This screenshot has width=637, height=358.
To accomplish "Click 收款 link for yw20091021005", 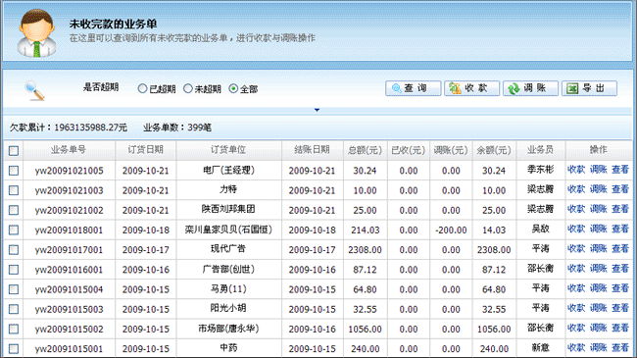I will pyautogui.click(x=576, y=170).
